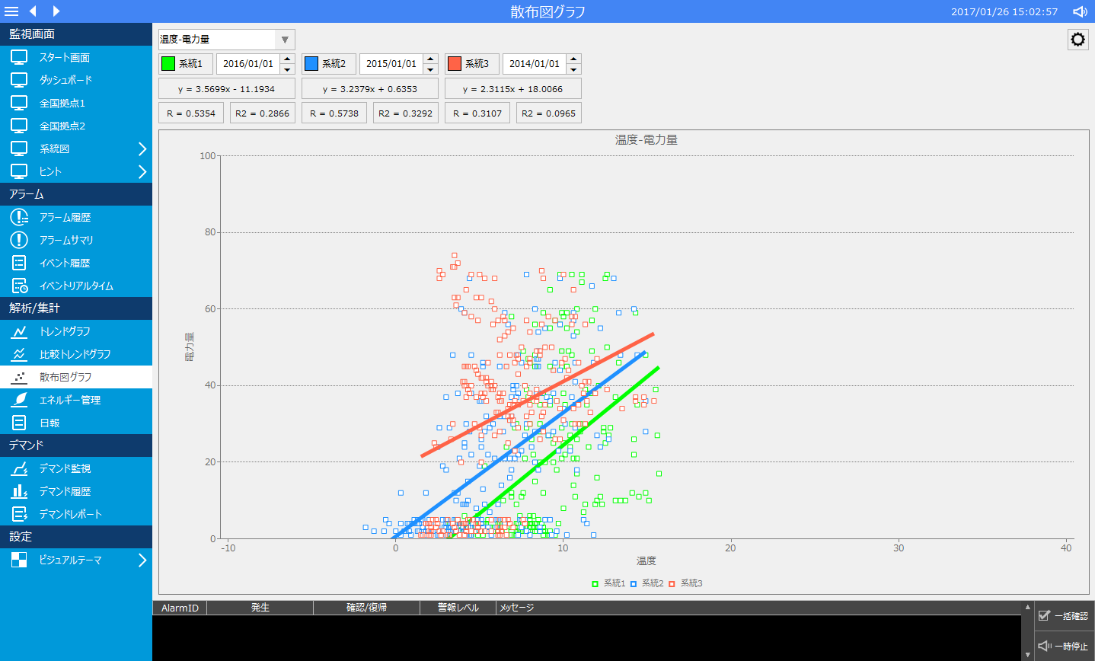Decrease the 系統1 date 2016/01/01
1095x661 pixels.
288,69
